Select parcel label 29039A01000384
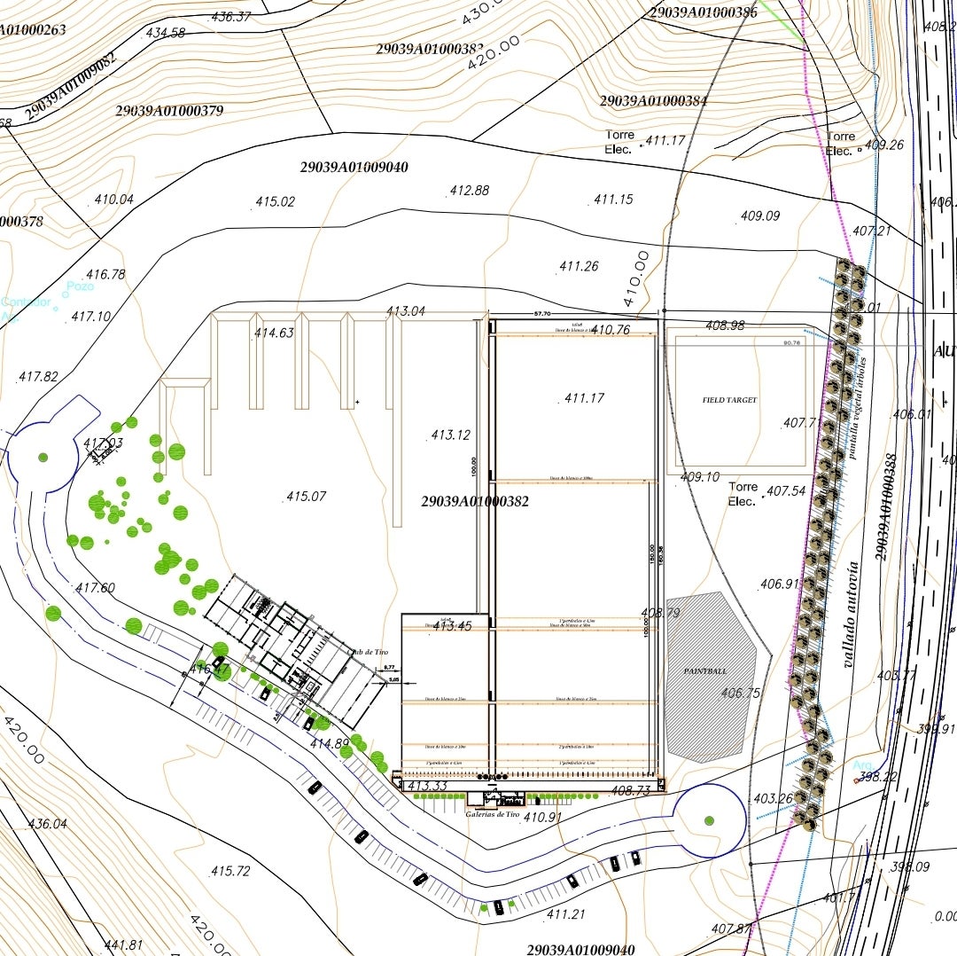This screenshot has height=956, width=957. [x=653, y=101]
